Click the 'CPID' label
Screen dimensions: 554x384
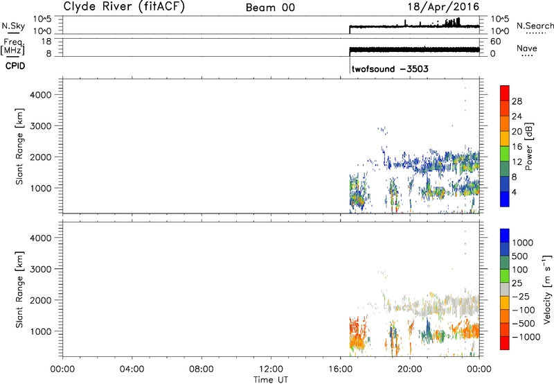(x=15, y=66)
